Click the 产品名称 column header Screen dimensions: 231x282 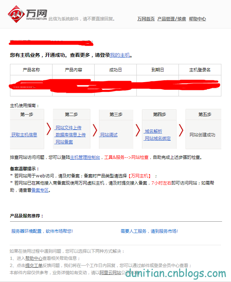[x=31, y=70]
